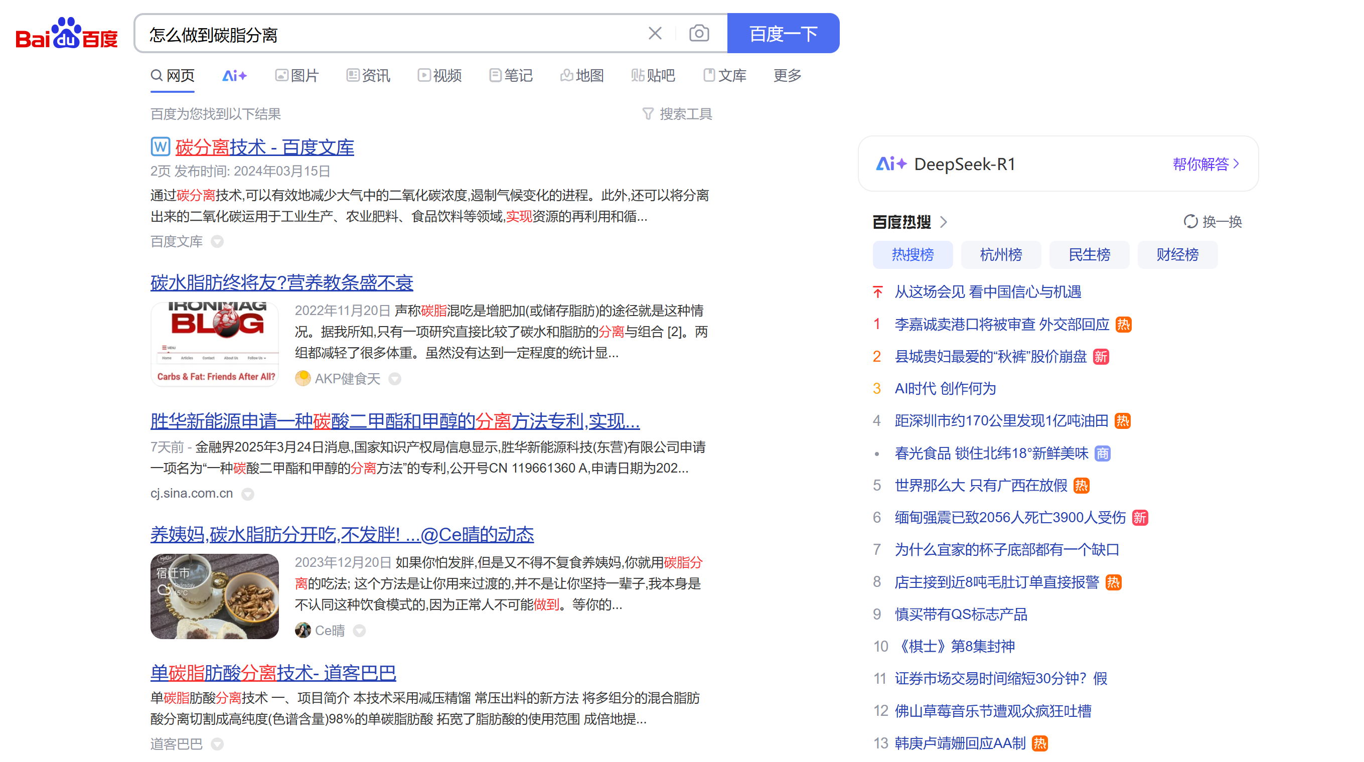The height and width of the screenshot is (762, 1364).
Task: Click the coffee and walnuts thumbnail
Action: click(214, 596)
